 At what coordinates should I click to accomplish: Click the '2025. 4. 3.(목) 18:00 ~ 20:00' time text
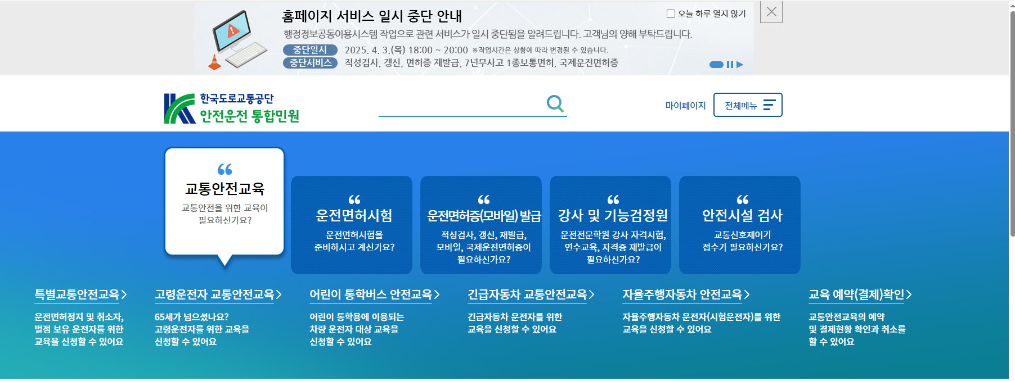coord(406,50)
